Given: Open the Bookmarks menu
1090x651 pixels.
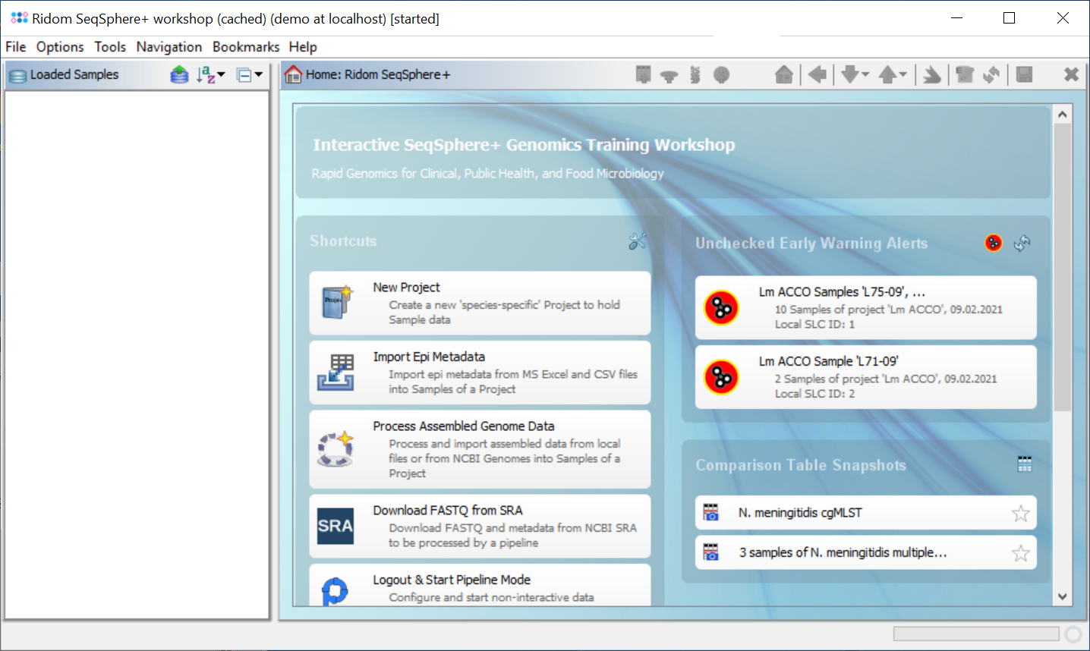Looking at the screenshot, I should click(245, 47).
